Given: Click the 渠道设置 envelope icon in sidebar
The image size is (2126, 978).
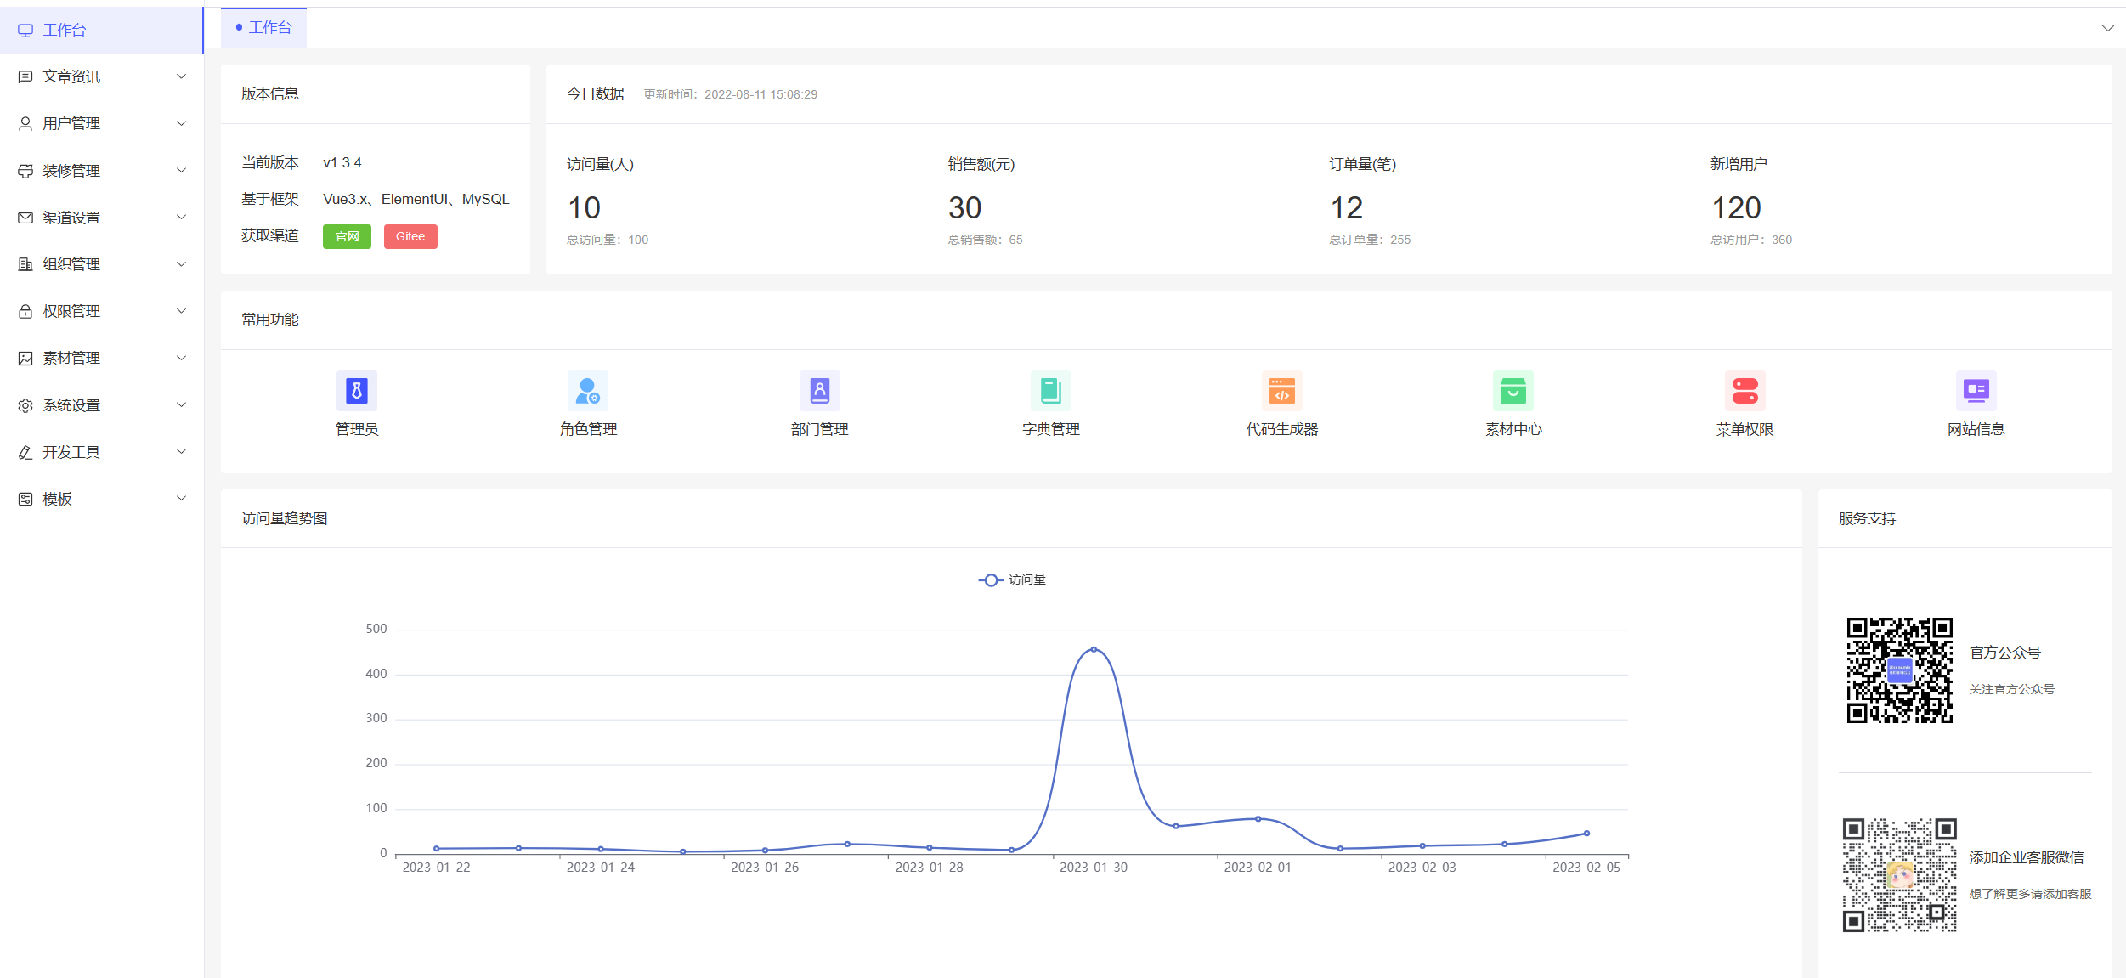Looking at the screenshot, I should point(25,218).
